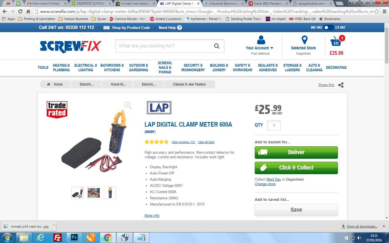
Task: Toggle the INC VAT / EX VAT switch
Action: pos(328,28)
